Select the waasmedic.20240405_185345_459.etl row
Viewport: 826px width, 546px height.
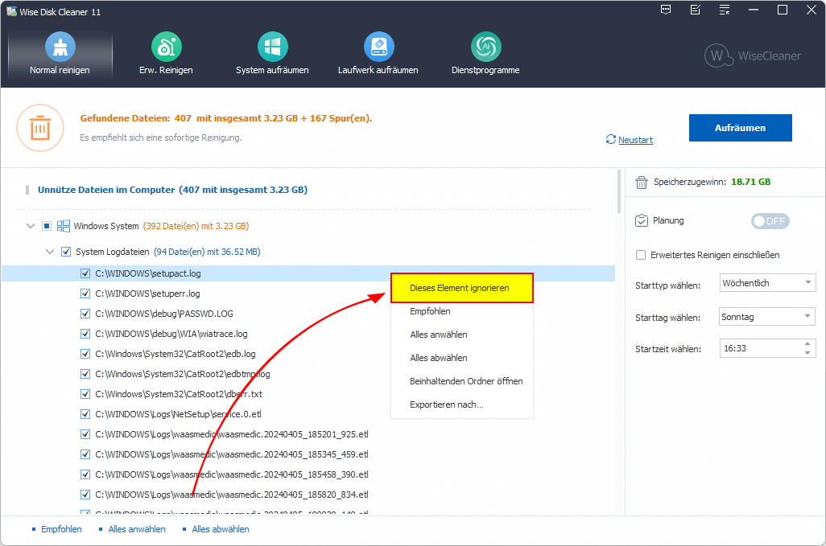pos(308,454)
